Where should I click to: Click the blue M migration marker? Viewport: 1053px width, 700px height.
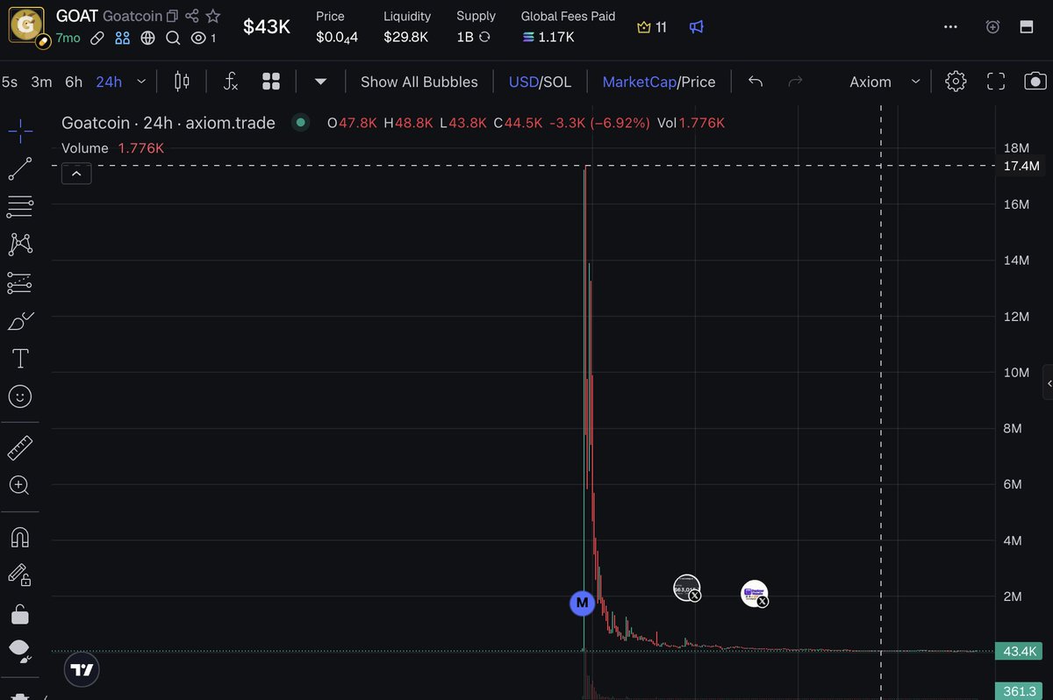coord(582,604)
